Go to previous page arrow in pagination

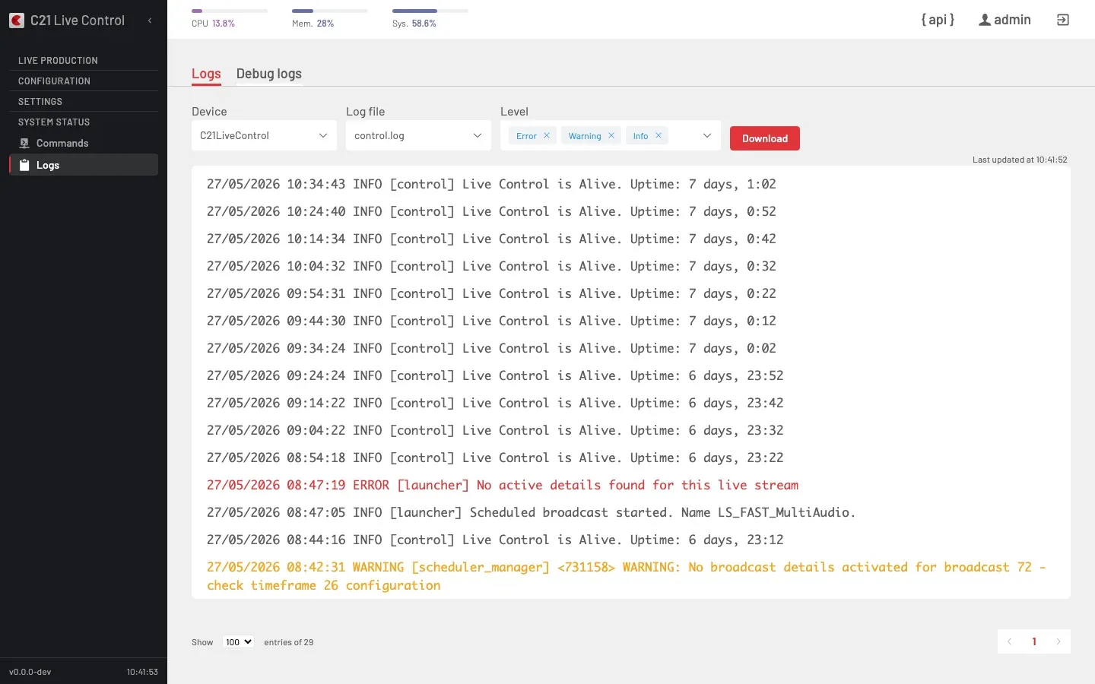[x=1010, y=641]
